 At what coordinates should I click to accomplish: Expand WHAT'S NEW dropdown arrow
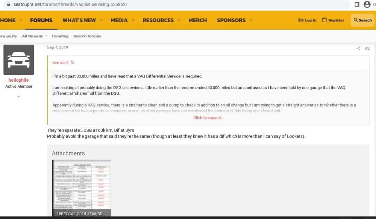(101, 20)
